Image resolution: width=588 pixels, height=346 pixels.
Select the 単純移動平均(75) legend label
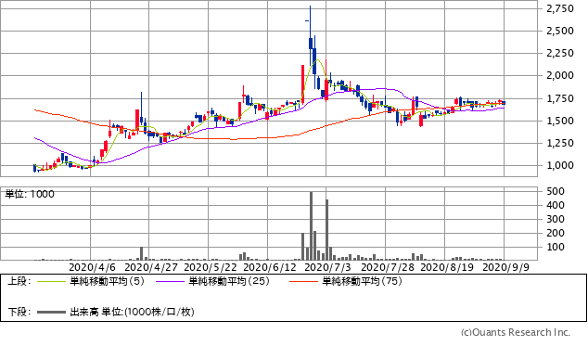362,281
